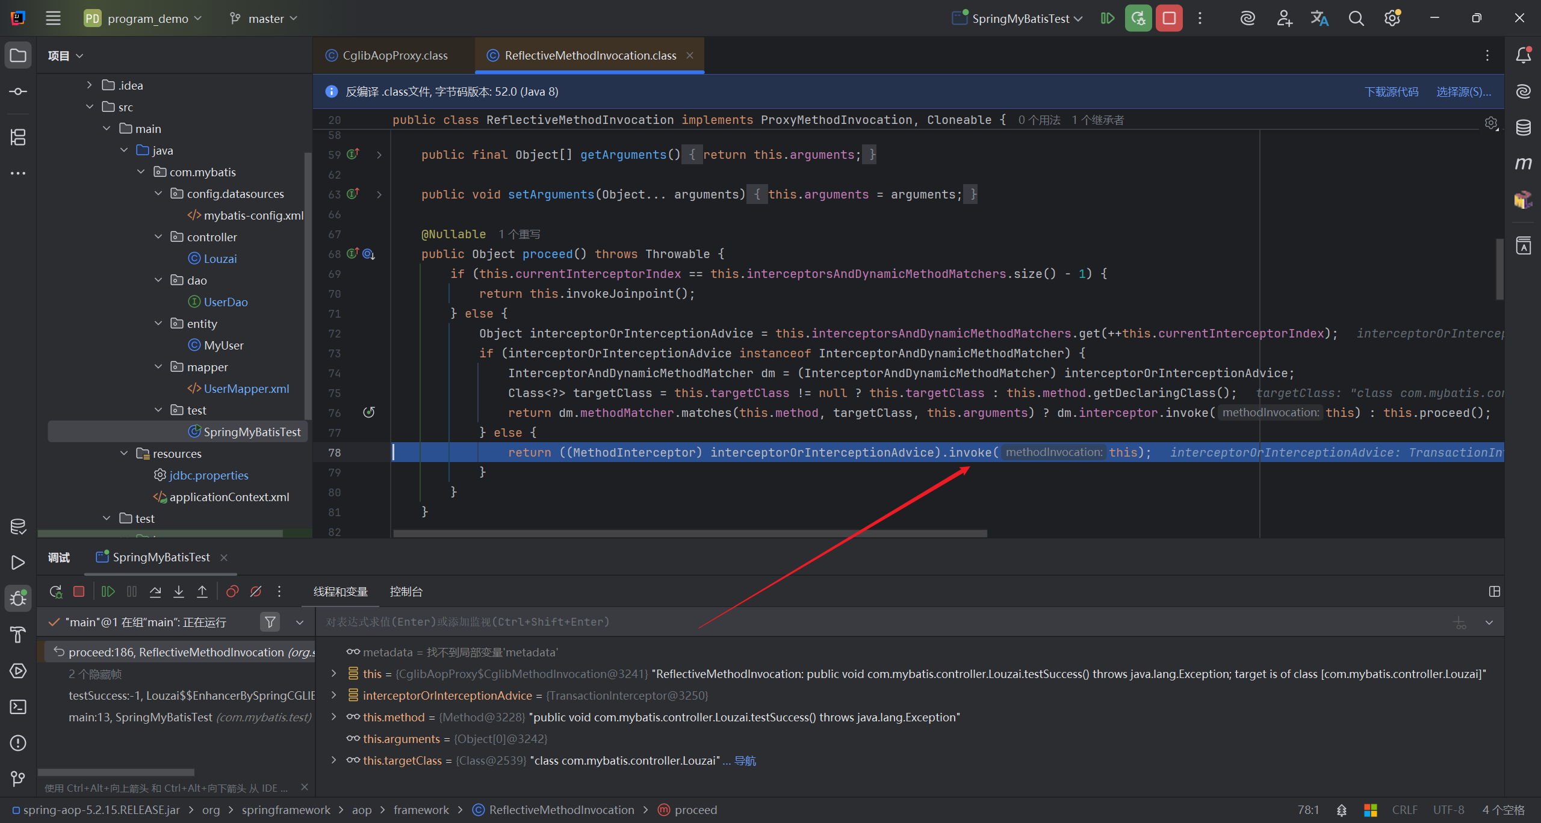Click the Step Into debug icon
Viewport: 1541px width, 823px height.
click(x=179, y=592)
